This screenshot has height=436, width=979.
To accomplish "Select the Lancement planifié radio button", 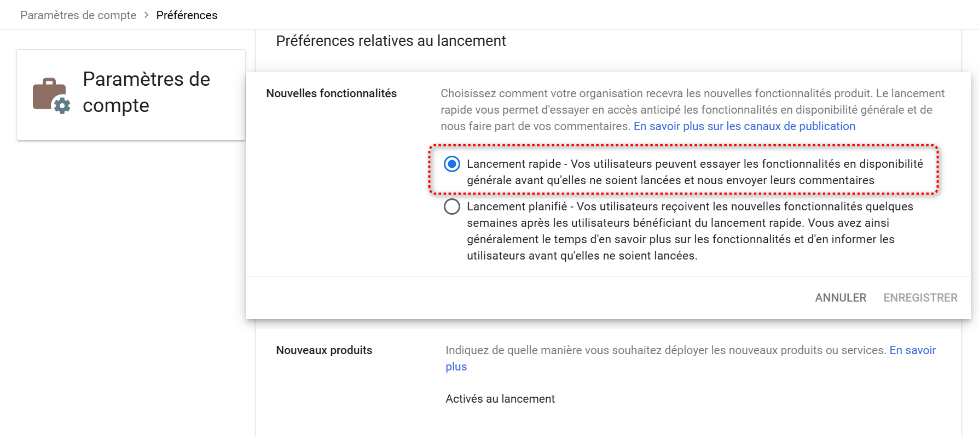I will 452,207.
